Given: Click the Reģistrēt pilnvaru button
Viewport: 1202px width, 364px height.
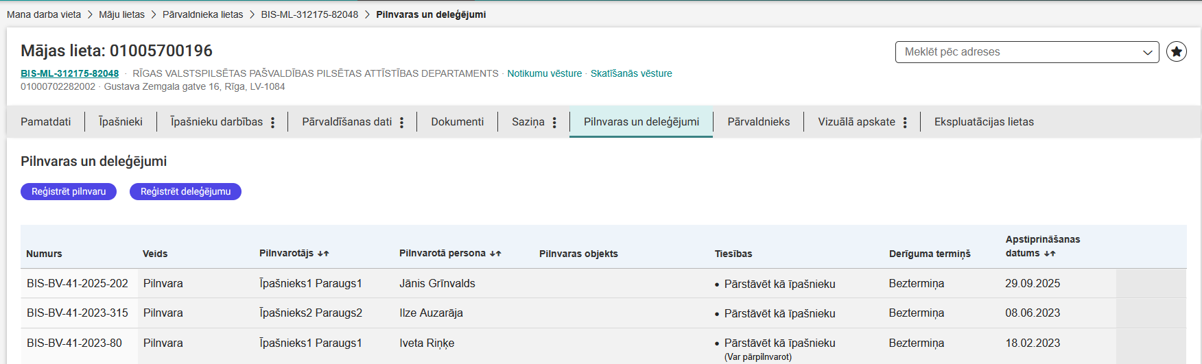Looking at the screenshot, I should click(69, 191).
